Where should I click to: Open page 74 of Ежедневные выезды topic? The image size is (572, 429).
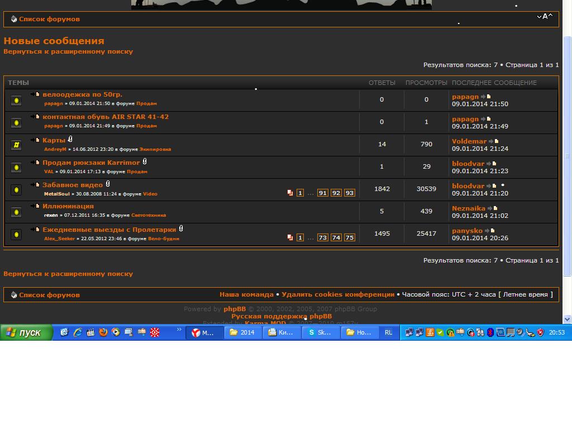(336, 237)
